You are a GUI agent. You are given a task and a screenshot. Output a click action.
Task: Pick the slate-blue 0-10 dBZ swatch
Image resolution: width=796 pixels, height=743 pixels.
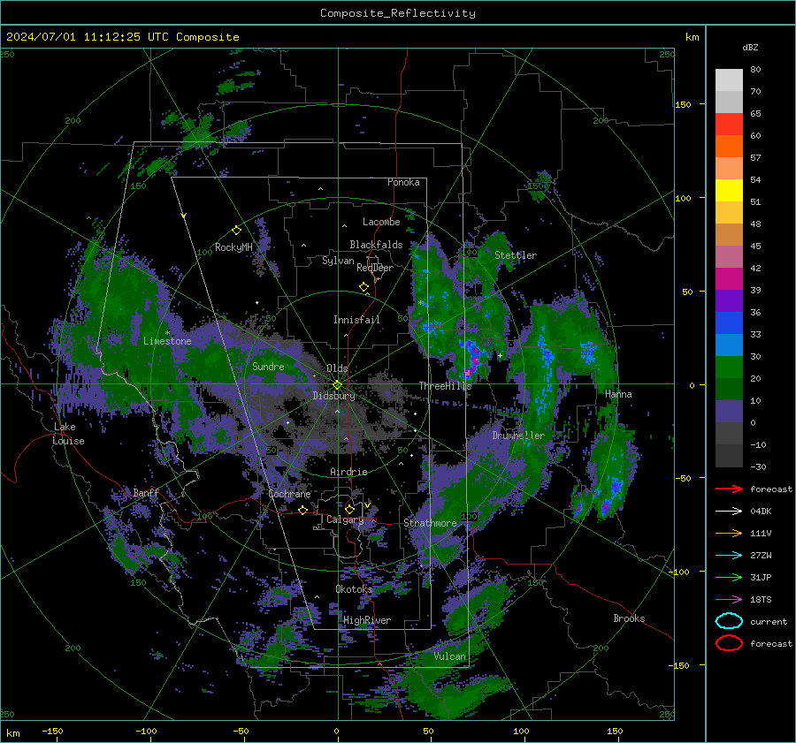pyautogui.click(x=729, y=412)
